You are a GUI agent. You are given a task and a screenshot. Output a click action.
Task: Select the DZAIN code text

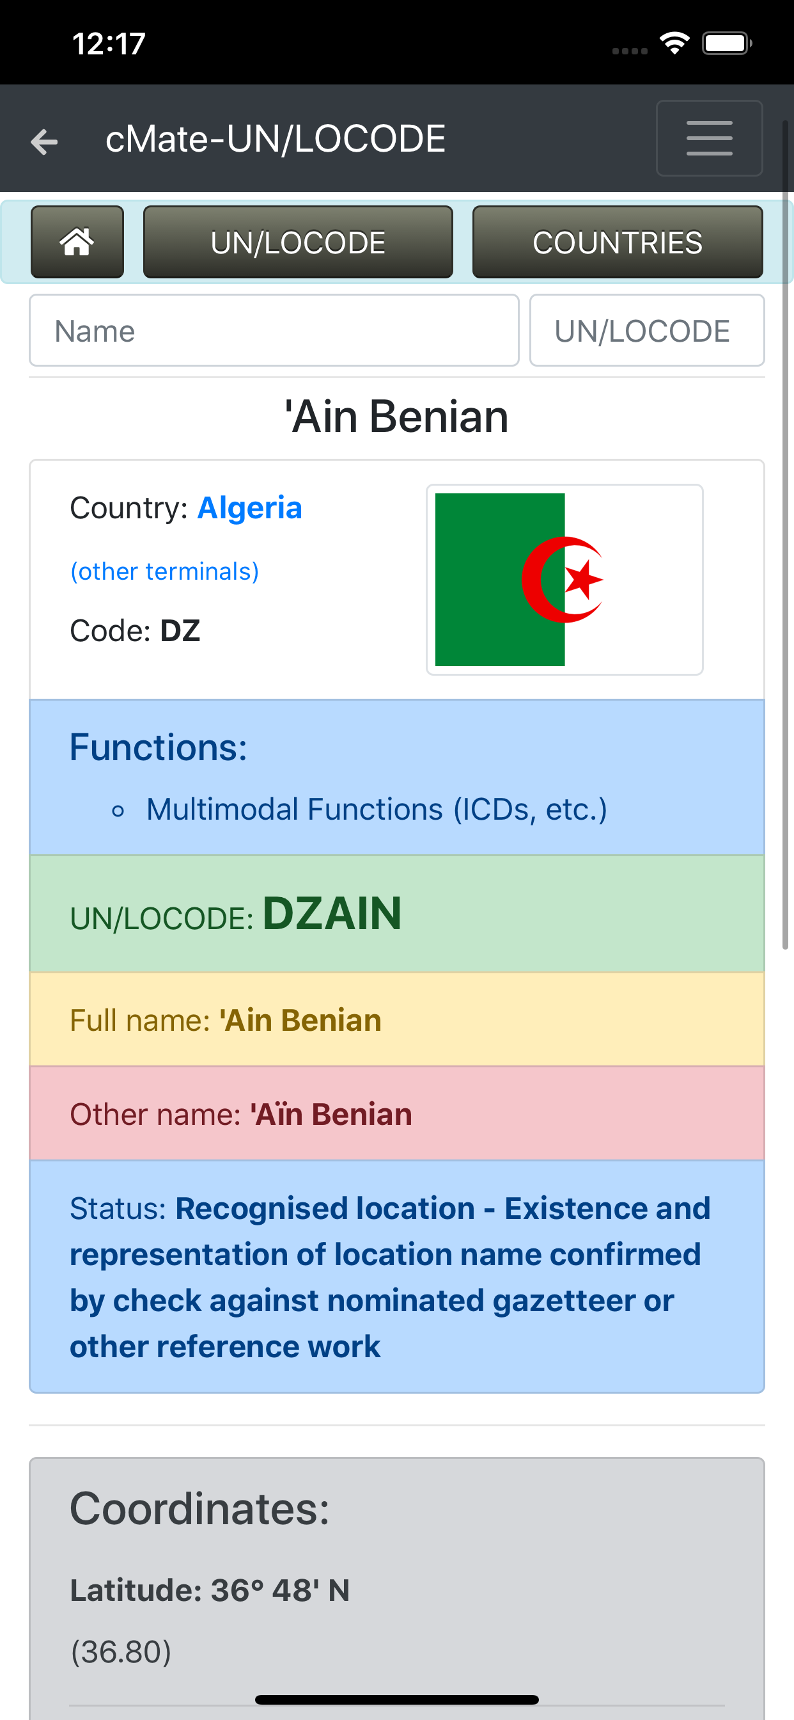point(332,915)
